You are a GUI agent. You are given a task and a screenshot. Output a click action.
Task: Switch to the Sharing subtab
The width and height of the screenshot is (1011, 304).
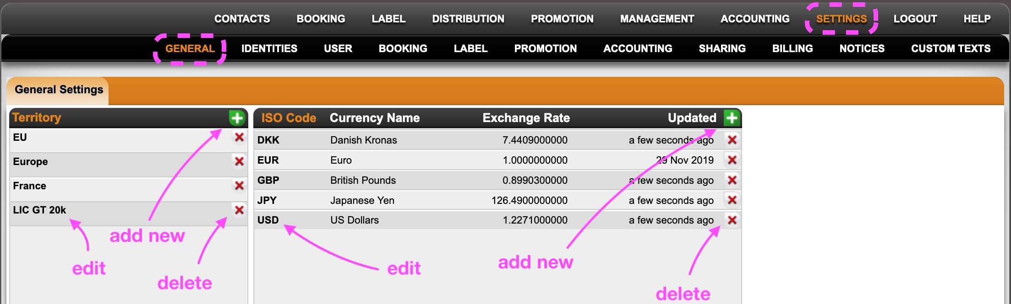[722, 48]
